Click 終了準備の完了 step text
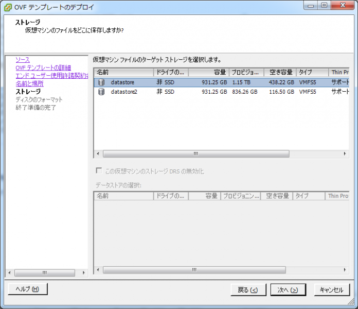The image size is (358, 309). point(35,108)
